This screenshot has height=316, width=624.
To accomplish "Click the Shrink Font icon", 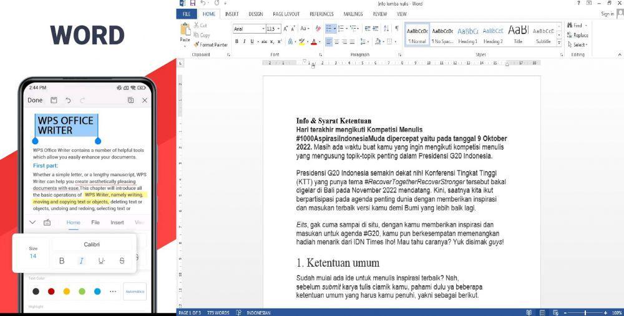I will [293, 29].
